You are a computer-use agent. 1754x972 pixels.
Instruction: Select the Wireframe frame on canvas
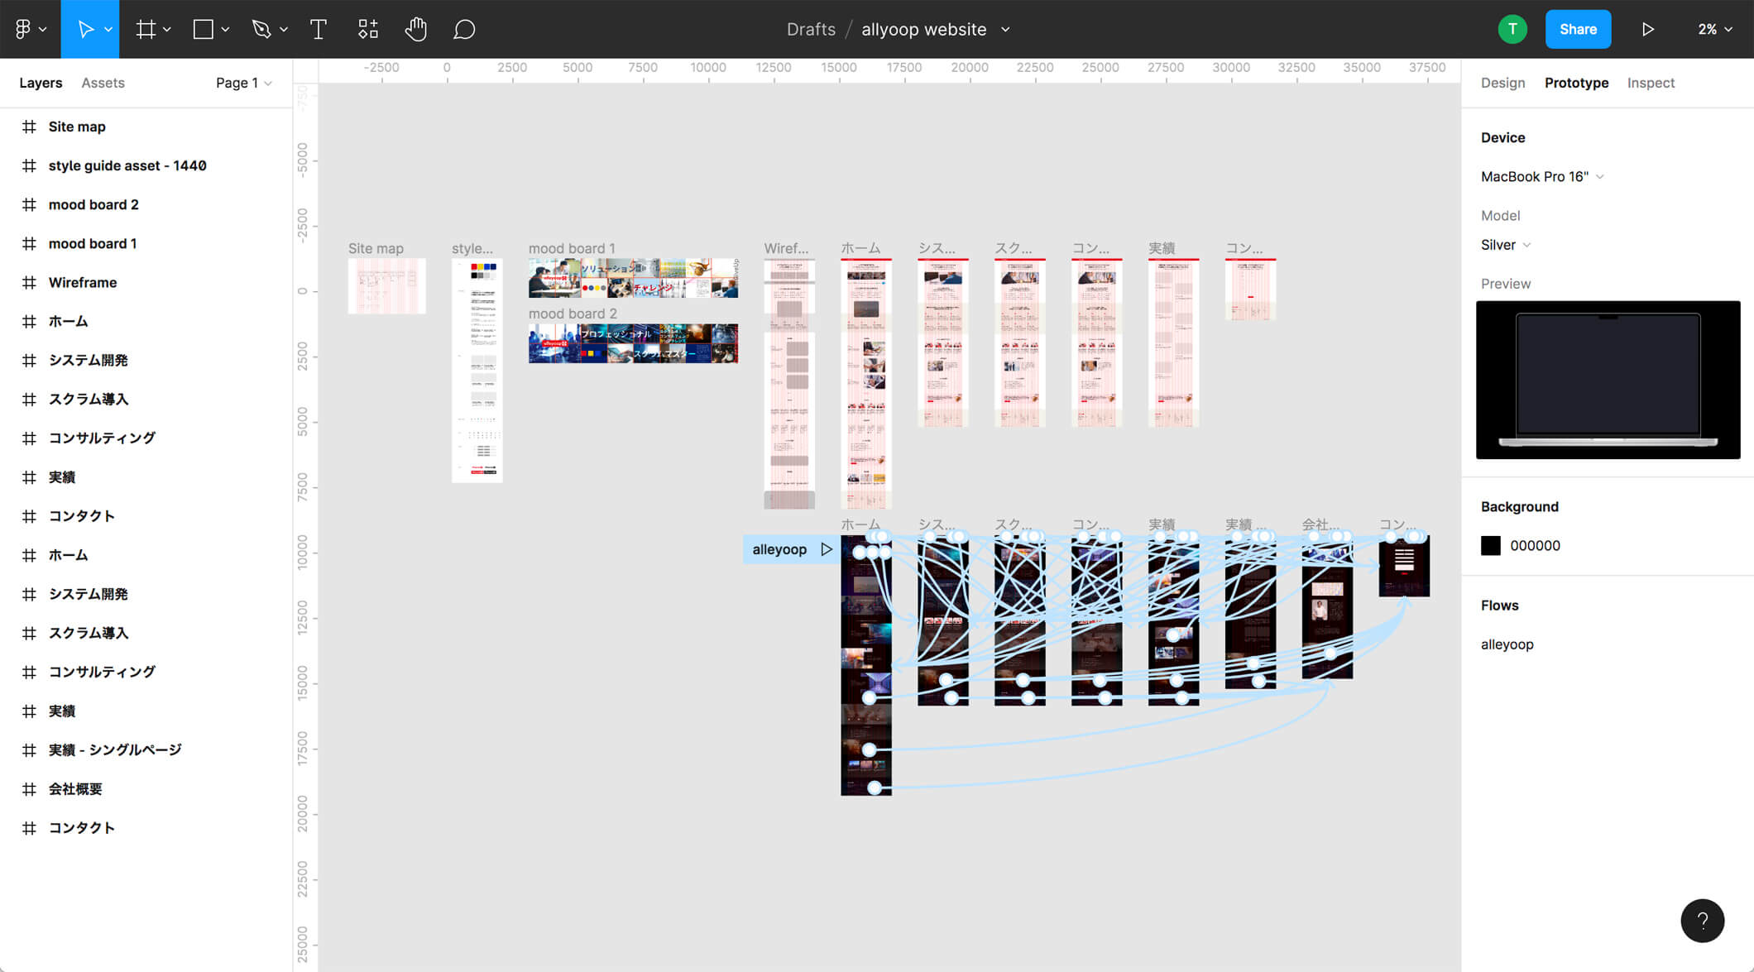788,384
